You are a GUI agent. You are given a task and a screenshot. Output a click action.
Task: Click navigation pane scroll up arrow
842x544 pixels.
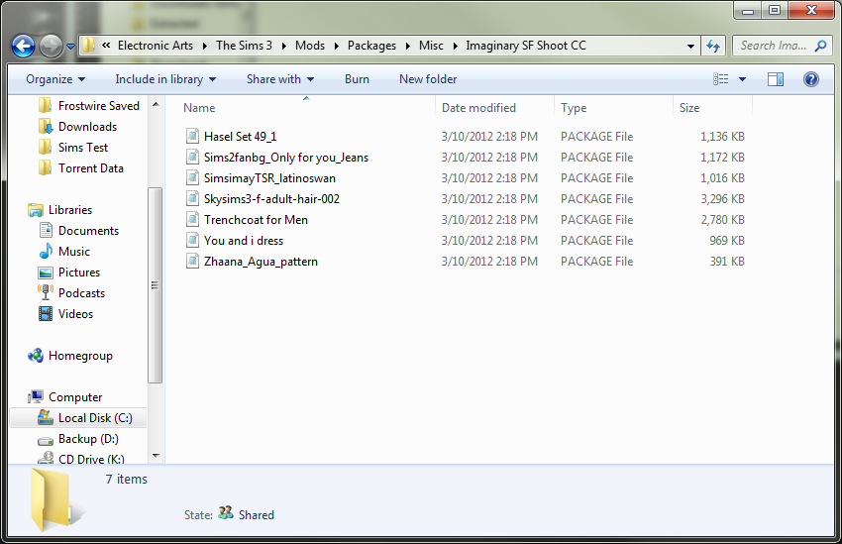tap(156, 105)
